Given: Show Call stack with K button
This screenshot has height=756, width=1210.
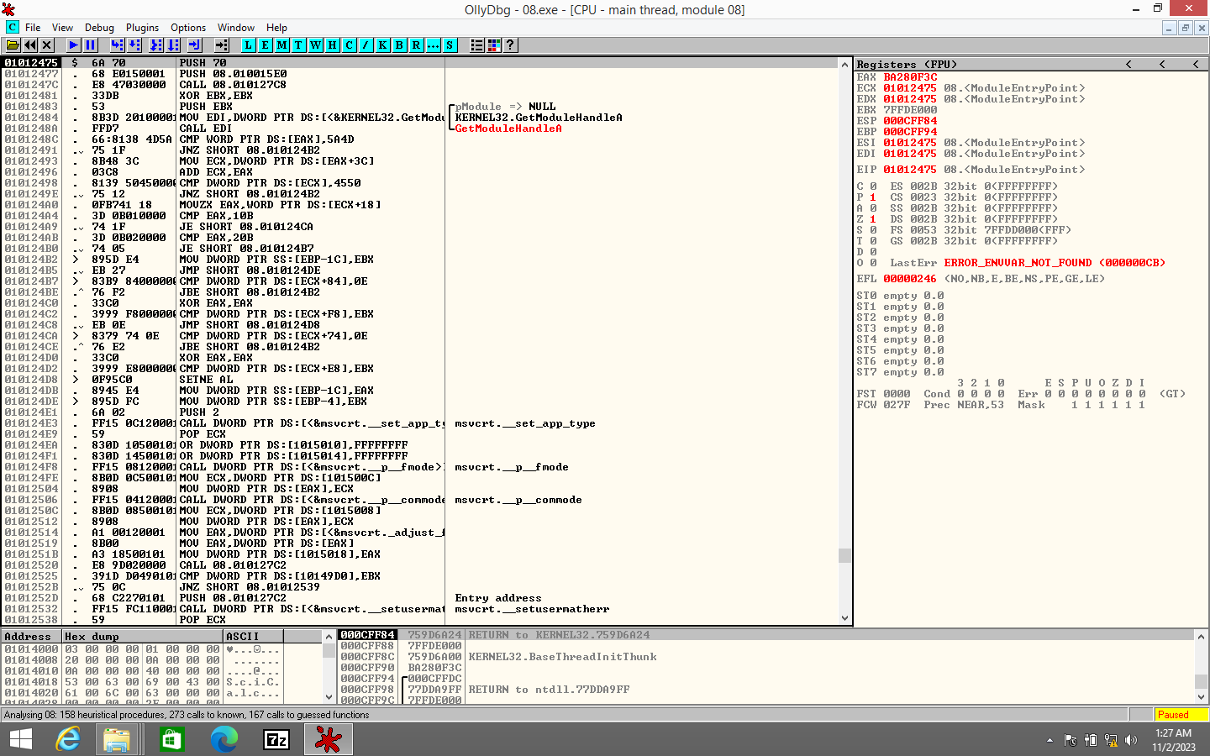Looking at the screenshot, I should point(382,45).
